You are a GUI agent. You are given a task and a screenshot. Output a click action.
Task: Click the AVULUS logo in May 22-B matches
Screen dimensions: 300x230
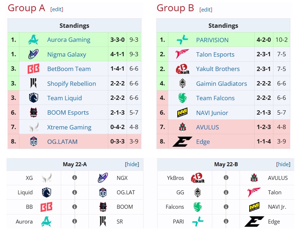(x=254, y=178)
